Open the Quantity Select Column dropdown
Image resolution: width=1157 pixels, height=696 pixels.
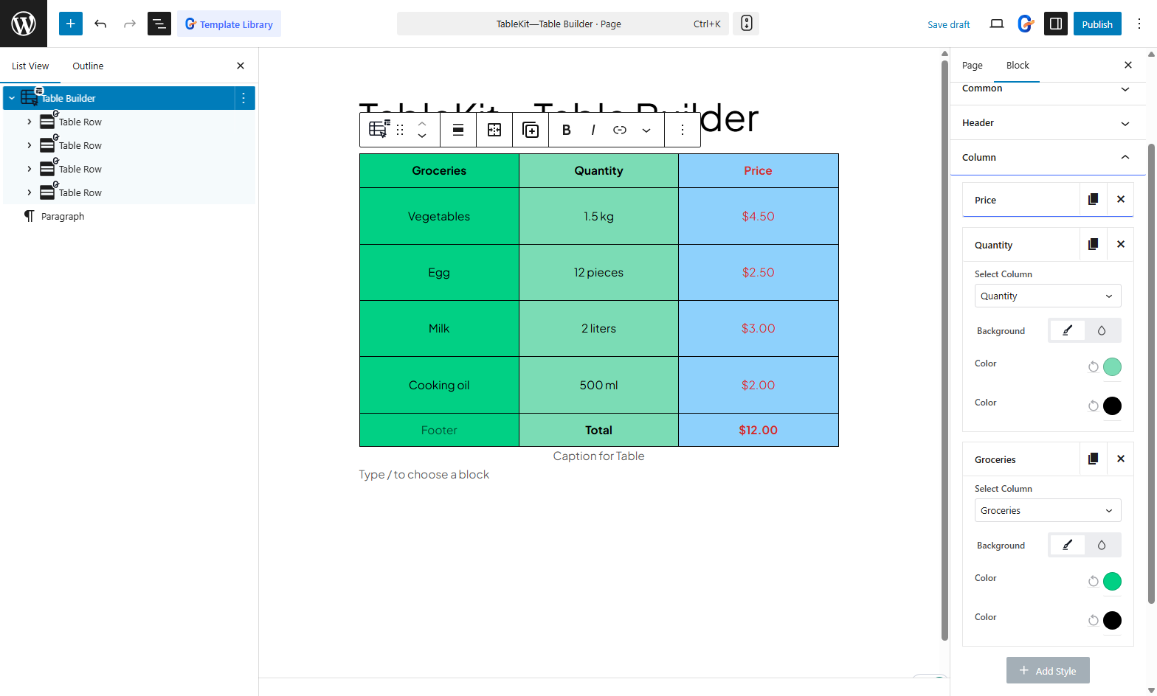(x=1047, y=296)
